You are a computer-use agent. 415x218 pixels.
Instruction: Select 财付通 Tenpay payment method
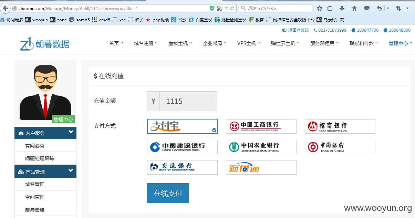(x=261, y=167)
